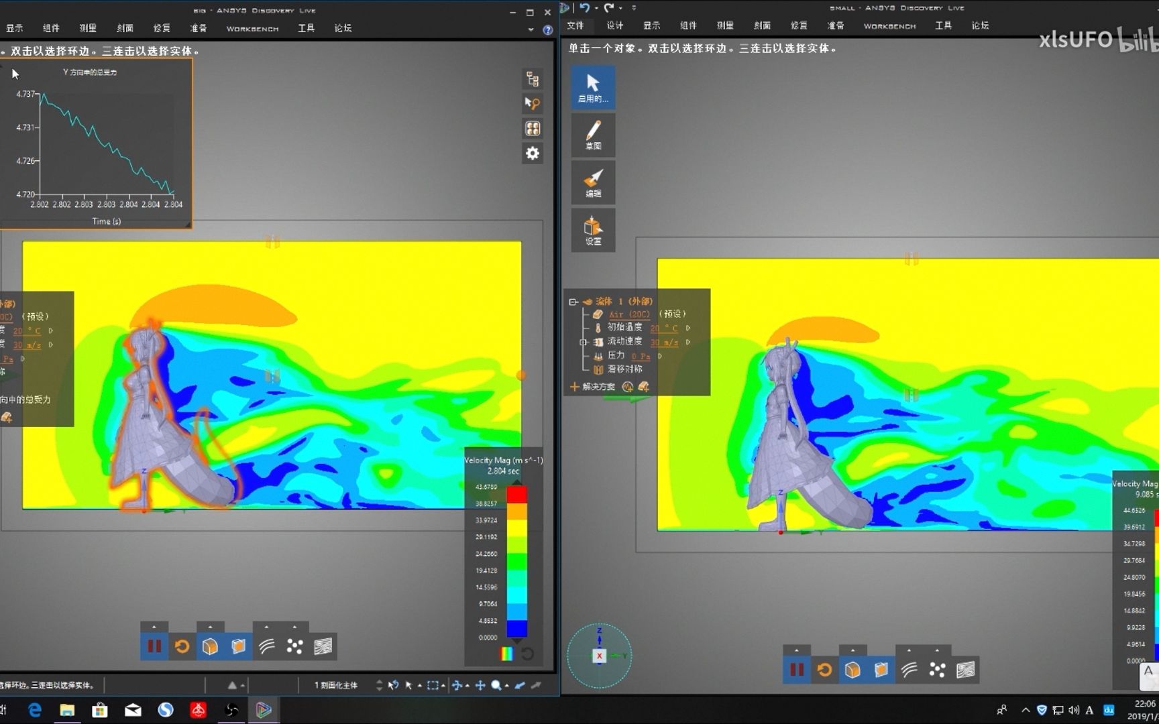Expand options above right streamlines button

point(909,650)
